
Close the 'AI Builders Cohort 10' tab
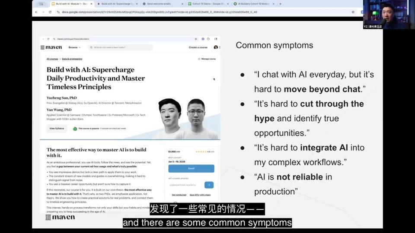coord(273,4)
